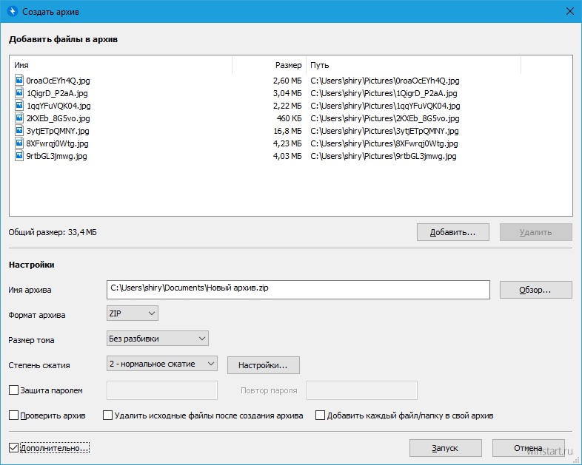Open compression 'Настройки...' button

click(263, 365)
